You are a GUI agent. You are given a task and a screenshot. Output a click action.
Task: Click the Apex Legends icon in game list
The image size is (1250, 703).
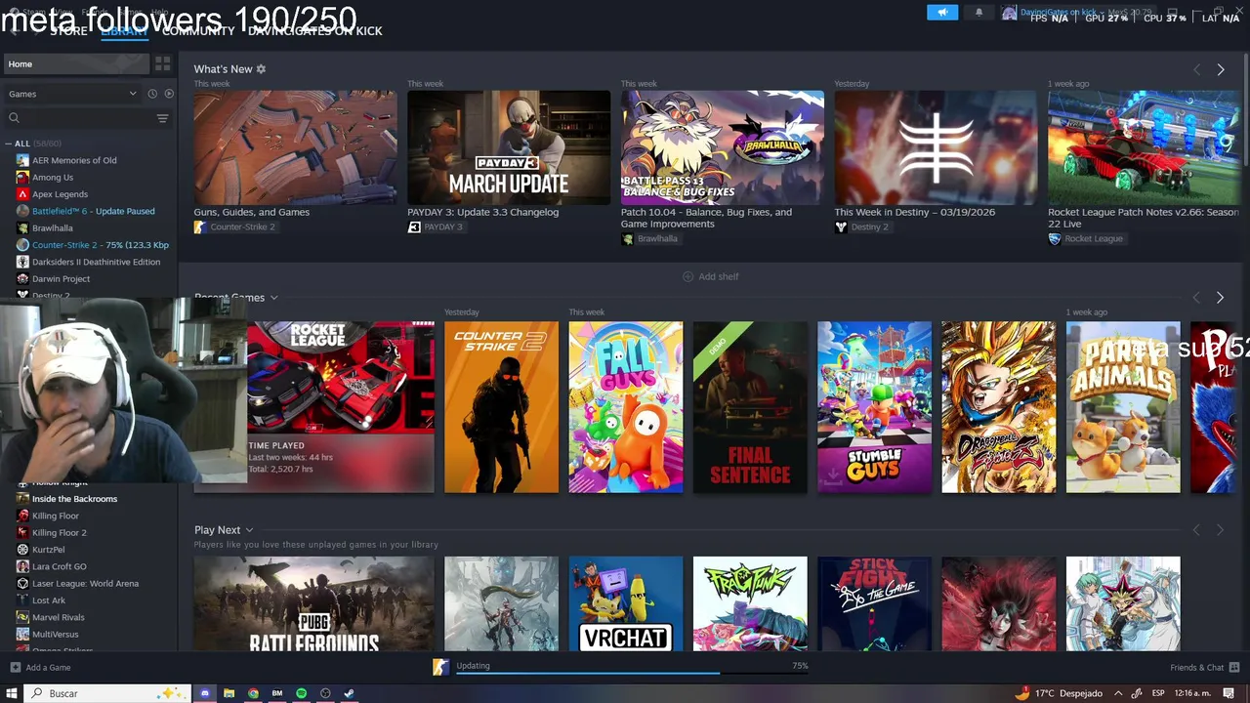click(22, 194)
